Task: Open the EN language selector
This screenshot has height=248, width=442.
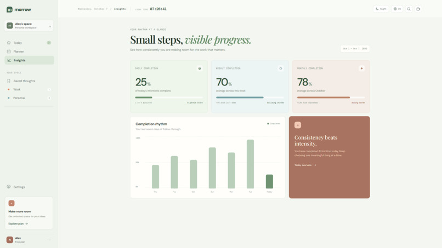Action: (x=397, y=9)
